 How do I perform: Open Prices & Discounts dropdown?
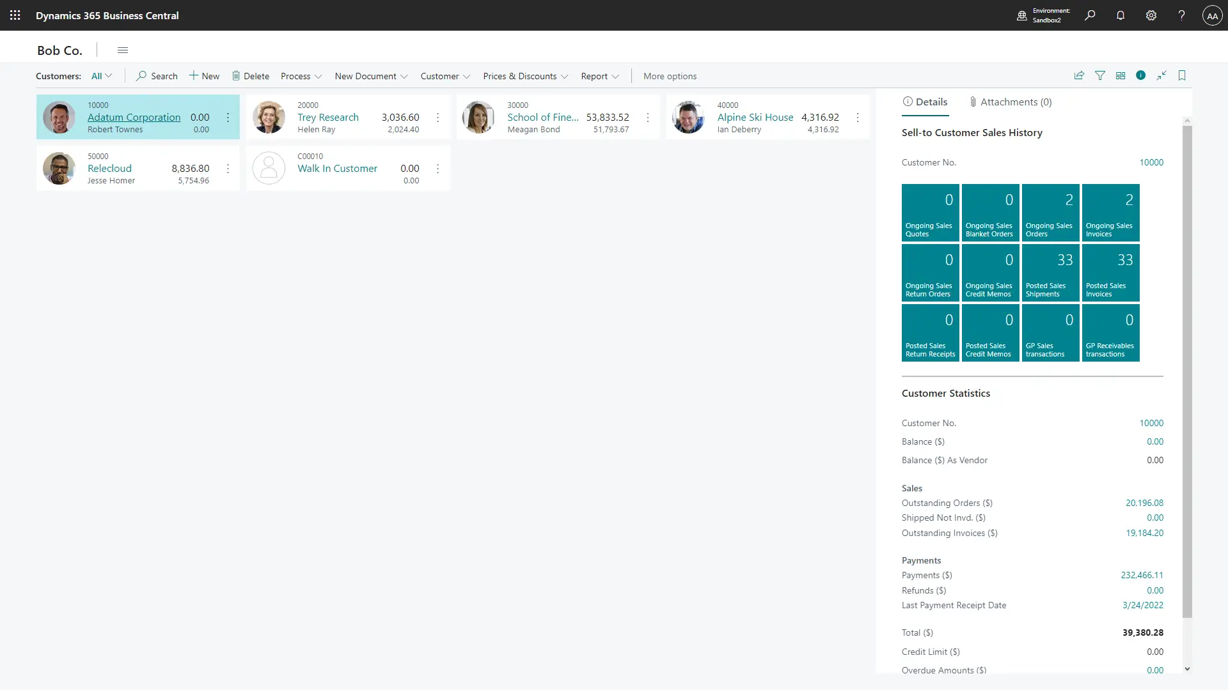(x=525, y=76)
